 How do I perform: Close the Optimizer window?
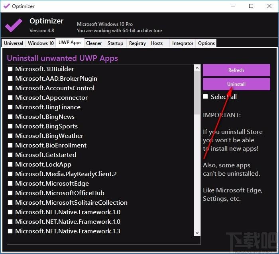pos(269,6)
